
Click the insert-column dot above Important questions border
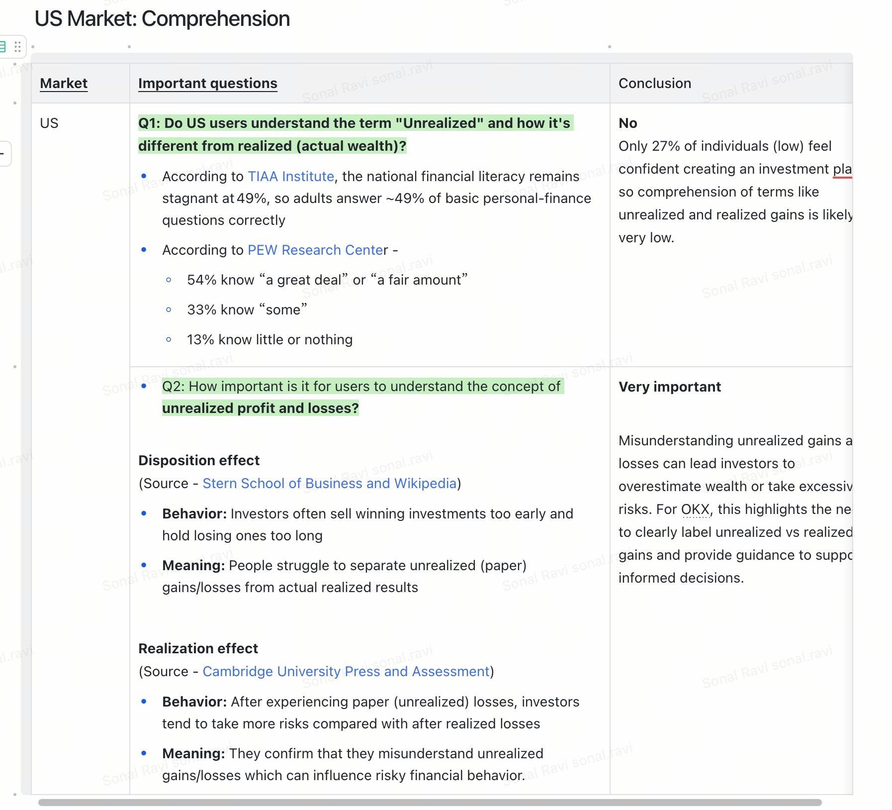point(129,47)
